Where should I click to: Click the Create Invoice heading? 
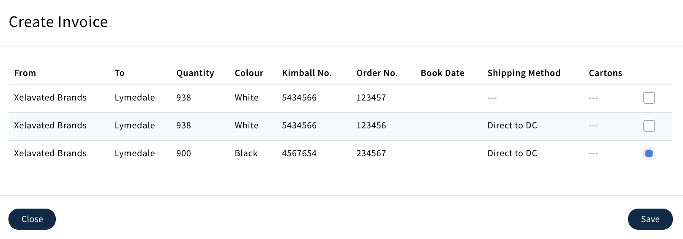pos(58,22)
